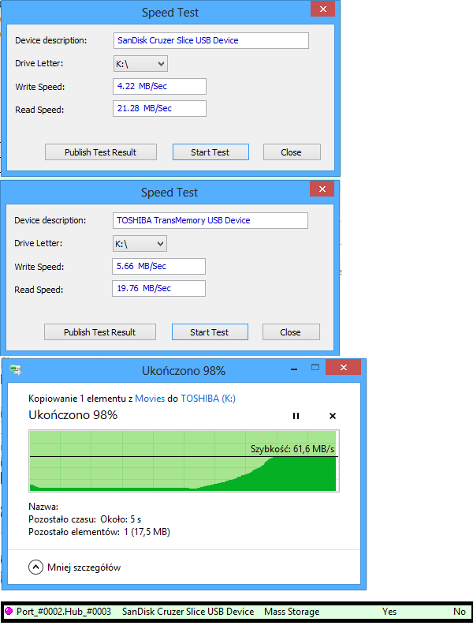Click the 19.76 MB/Sec read speed field
The image size is (473, 633).
(x=159, y=289)
